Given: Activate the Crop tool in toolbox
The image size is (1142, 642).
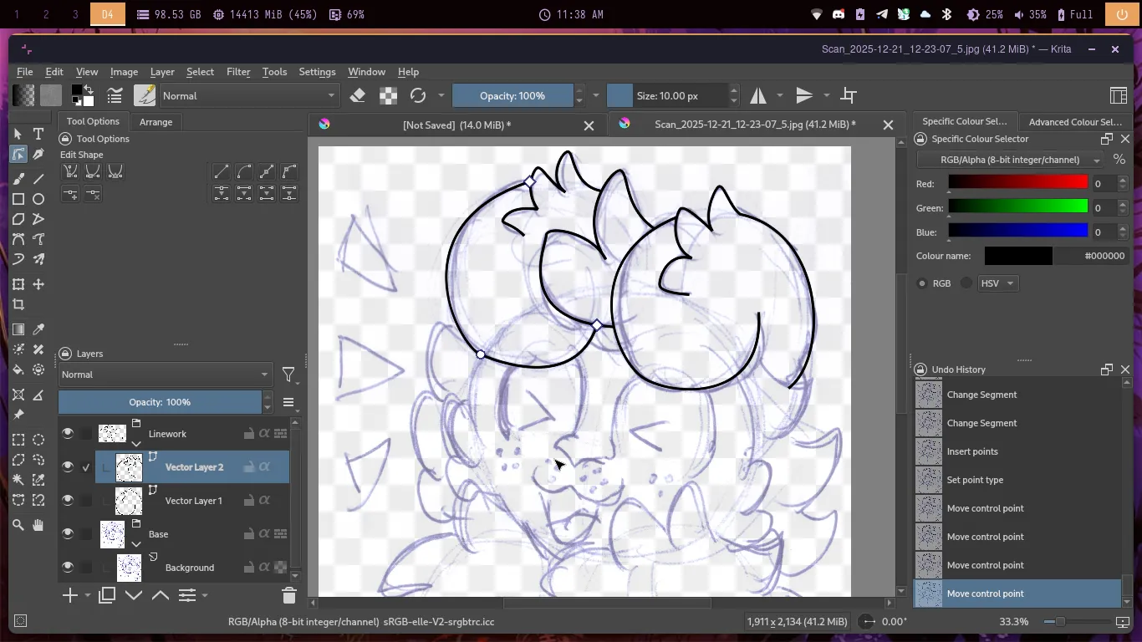Looking at the screenshot, I should (x=18, y=305).
